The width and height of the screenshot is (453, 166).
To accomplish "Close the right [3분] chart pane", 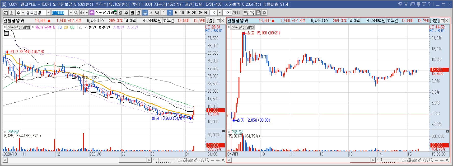I will click(447, 20).
